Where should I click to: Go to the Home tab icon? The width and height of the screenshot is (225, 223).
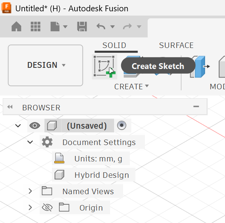16,27
